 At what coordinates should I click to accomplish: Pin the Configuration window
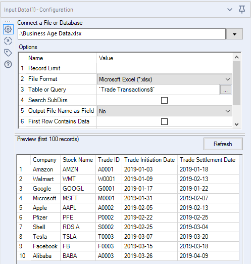tap(242, 10)
